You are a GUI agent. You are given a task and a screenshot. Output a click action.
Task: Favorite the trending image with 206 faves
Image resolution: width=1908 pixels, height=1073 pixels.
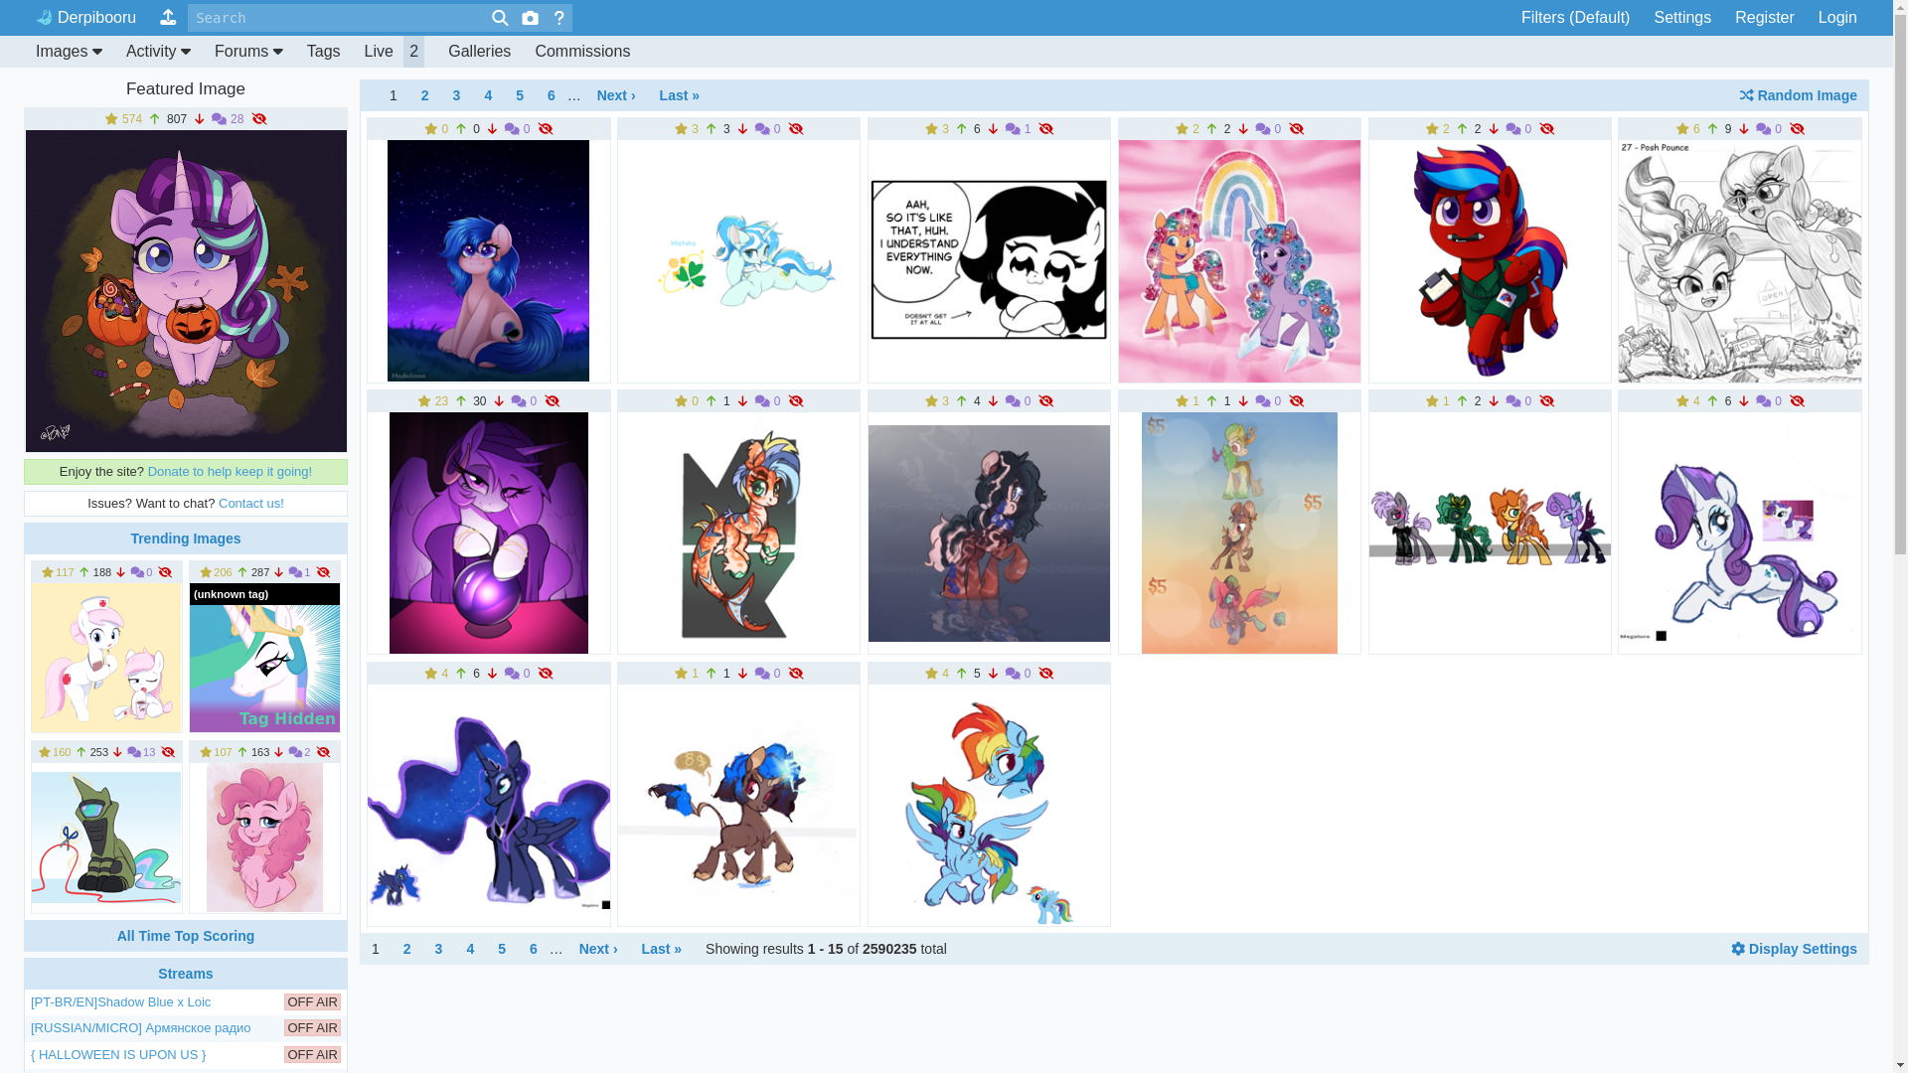tap(206, 573)
